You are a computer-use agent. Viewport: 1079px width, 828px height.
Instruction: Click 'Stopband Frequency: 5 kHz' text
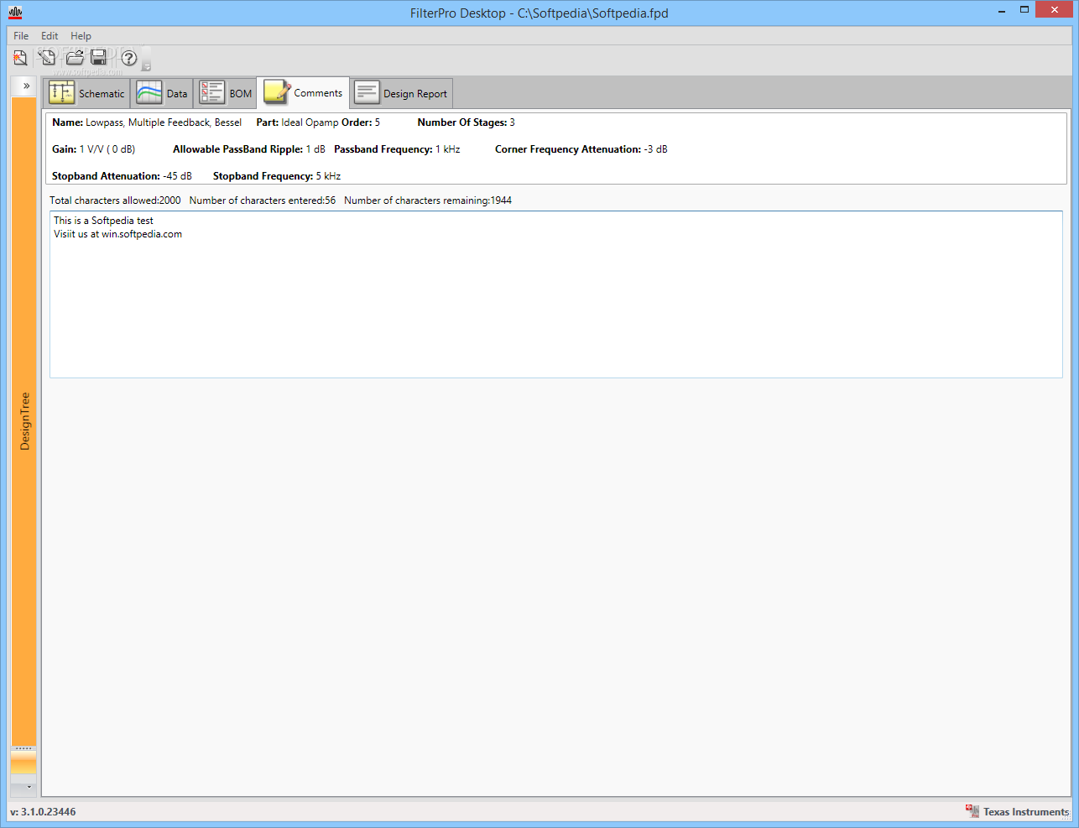click(x=277, y=176)
